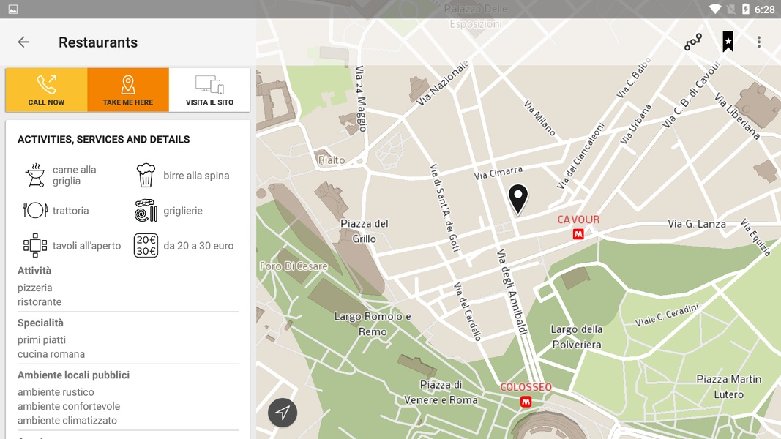Viewport: 781px width, 439px height.
Task: Select the 'ambiente climatizzato' text
Action: (x=67, y=420)
